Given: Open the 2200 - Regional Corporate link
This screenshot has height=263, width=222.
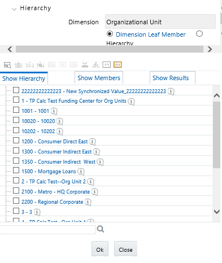Looking at the screenshot, I should [53, 202].
